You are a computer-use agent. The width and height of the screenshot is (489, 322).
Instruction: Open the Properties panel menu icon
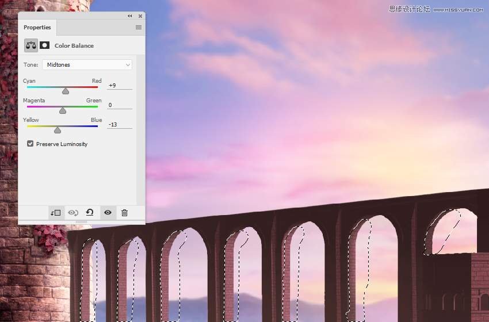click(139, 28)
